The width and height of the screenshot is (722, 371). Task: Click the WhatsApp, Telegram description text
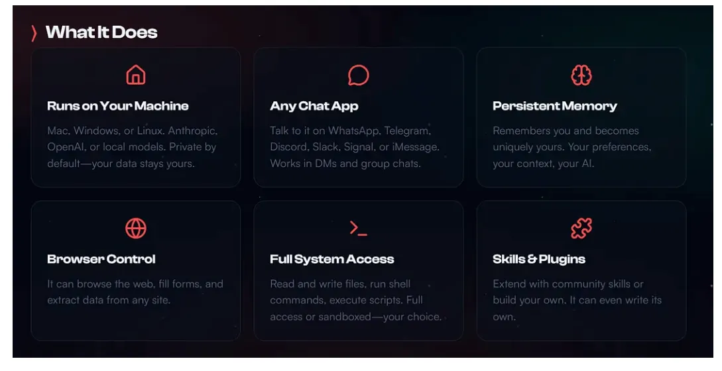[354, 146]
